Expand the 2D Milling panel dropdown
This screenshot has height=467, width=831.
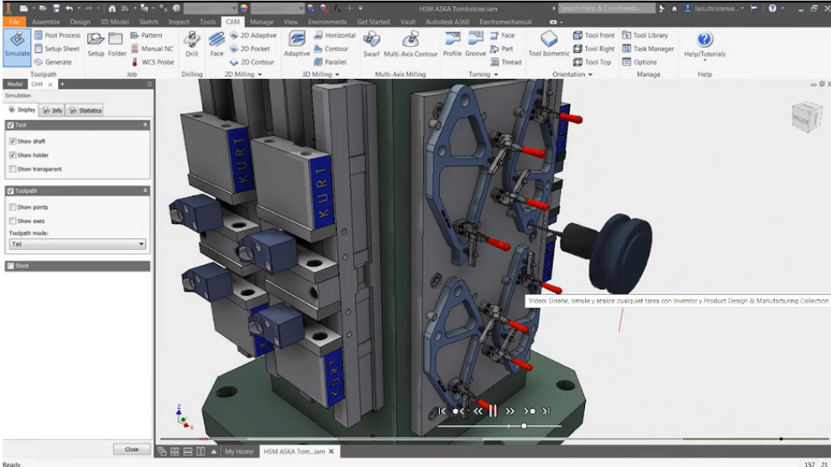pos(259,75)
